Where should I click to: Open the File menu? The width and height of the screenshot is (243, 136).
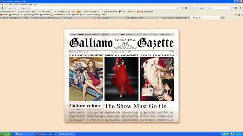[x=2, y=5]
